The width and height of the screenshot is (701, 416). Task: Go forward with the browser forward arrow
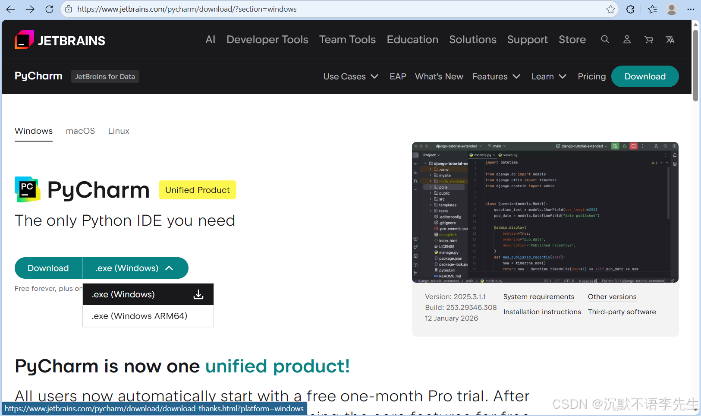coord(30,9)
